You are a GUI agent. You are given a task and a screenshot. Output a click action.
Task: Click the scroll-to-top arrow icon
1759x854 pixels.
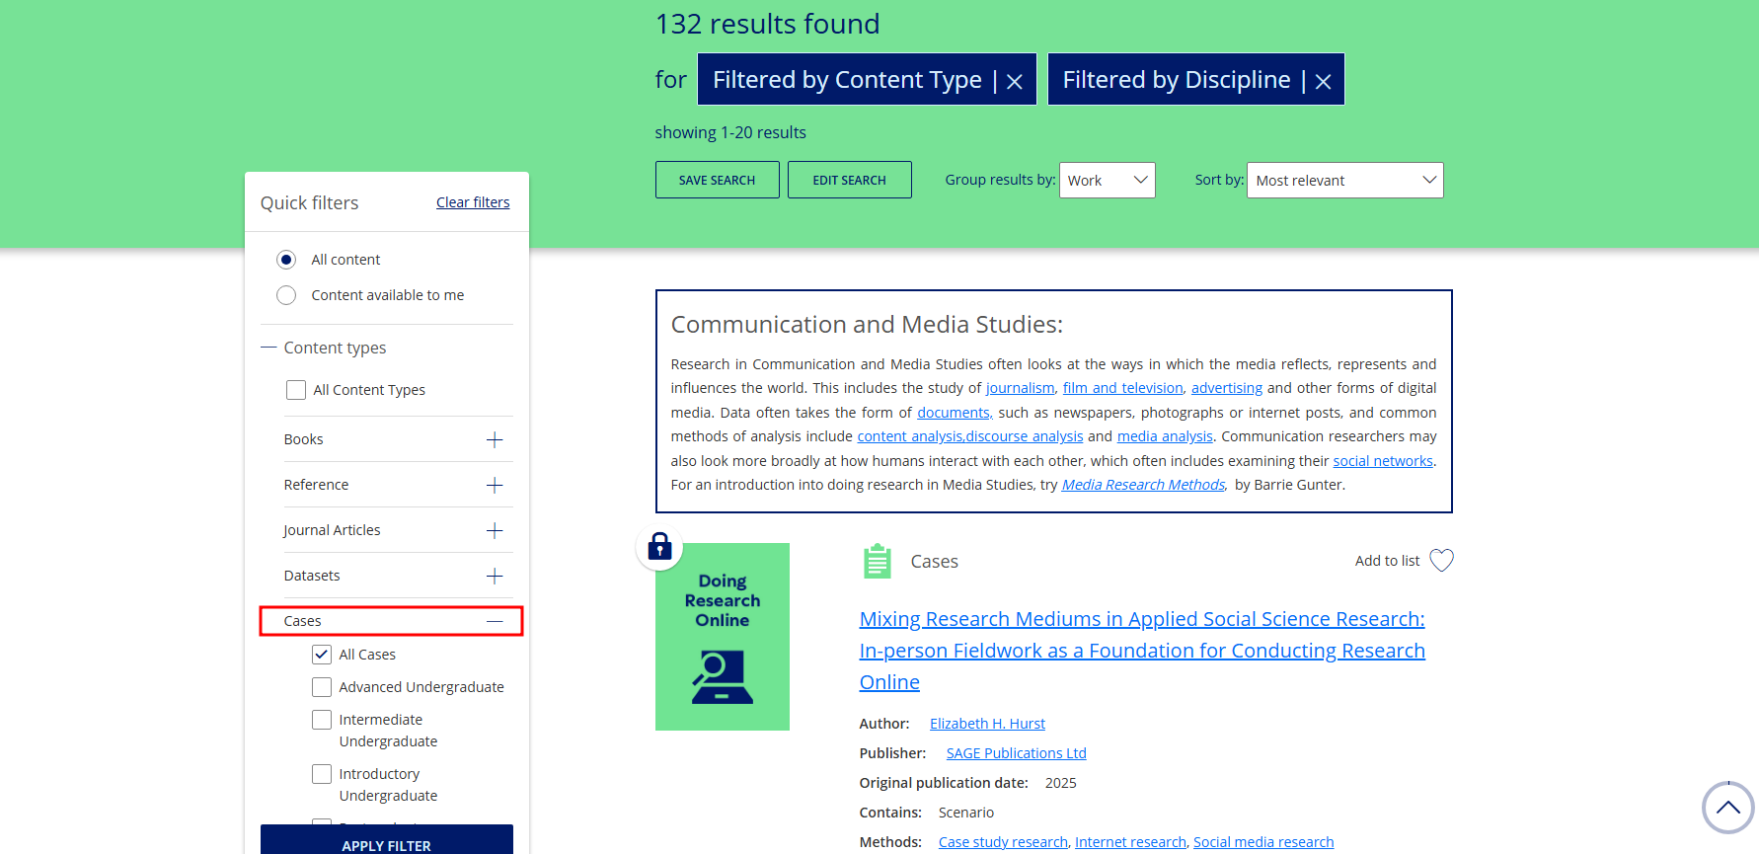pyautogui.click(x=1727, y=808)
